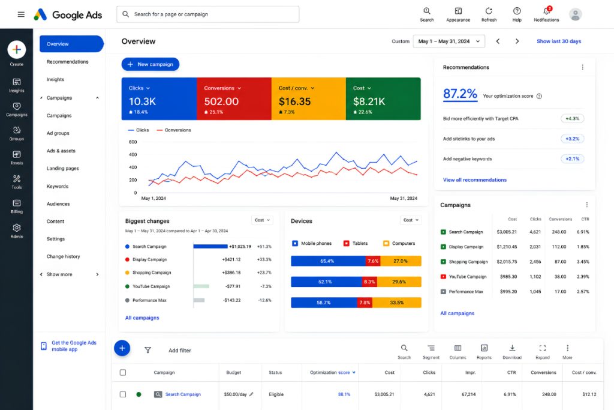Image resolution: width=614 pixels, height=410 pixels.
Task: Open Change history nav item
Action: click(x=63, y=257)
